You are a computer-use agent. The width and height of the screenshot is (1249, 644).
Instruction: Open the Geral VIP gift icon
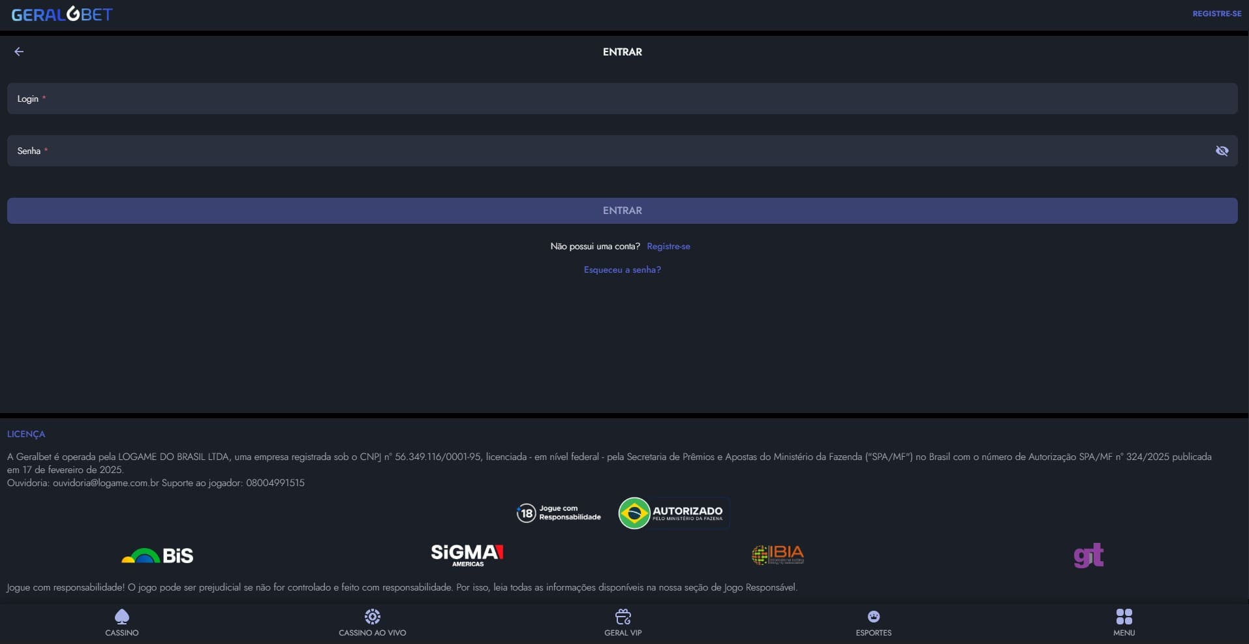tap(622, 617)
